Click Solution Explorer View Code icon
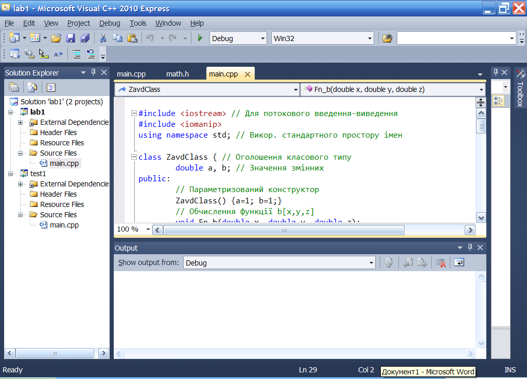This screenshot has height=379, width=527. [x=51, y=87]
